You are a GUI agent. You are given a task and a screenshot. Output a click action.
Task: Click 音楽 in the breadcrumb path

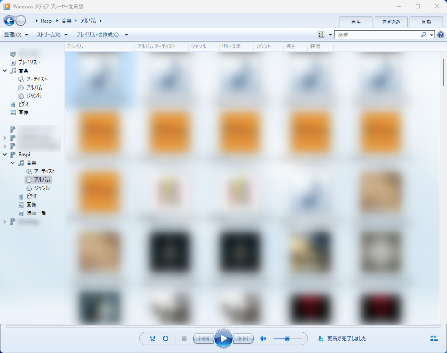(x=66, y=21)
